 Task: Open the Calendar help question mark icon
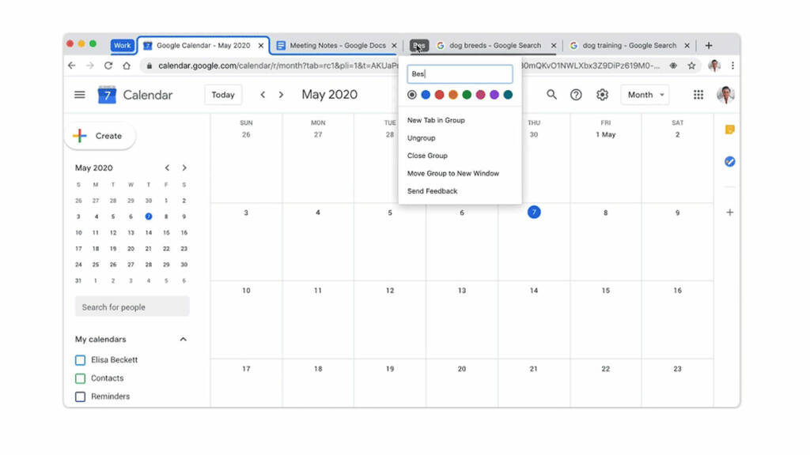576,95
